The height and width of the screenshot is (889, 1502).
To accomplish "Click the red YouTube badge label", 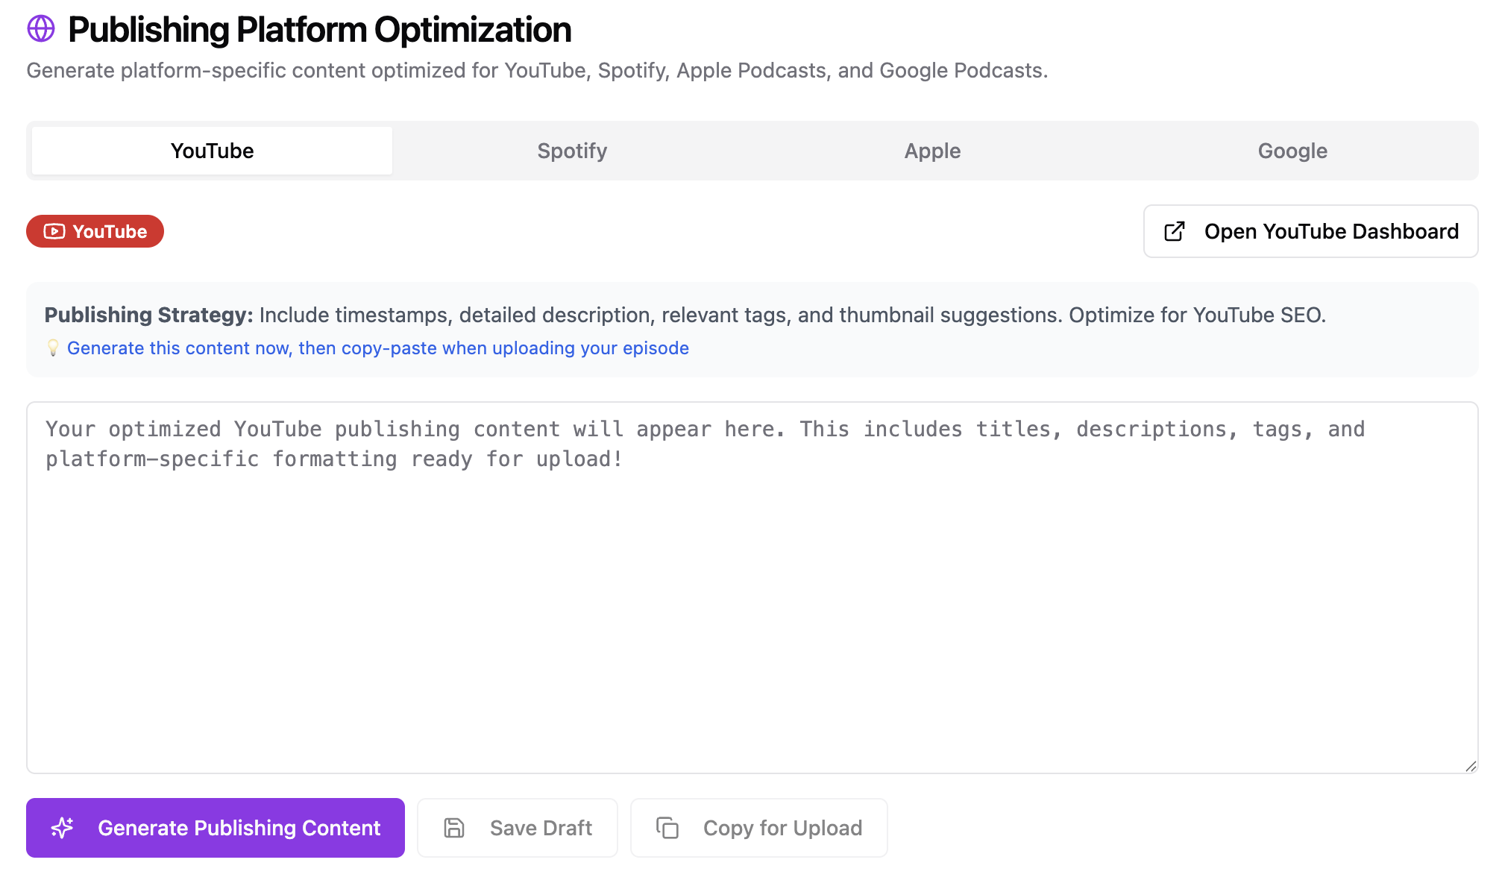I will [x=95, y=231].
